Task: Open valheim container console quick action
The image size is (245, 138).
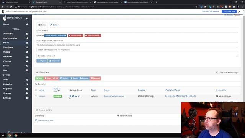Action: [x=79, y=96]
